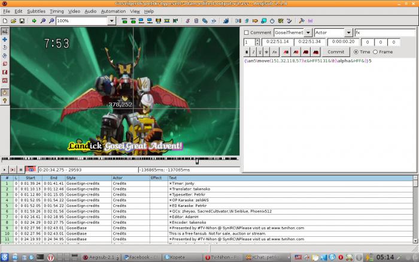The image size is (419, 262).
Task: Click the start time field 0:22:51.14
Action: (x=277, y=42)
